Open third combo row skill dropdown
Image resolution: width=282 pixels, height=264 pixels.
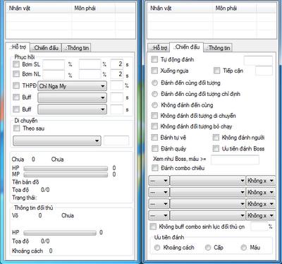(x=208, y=204)
